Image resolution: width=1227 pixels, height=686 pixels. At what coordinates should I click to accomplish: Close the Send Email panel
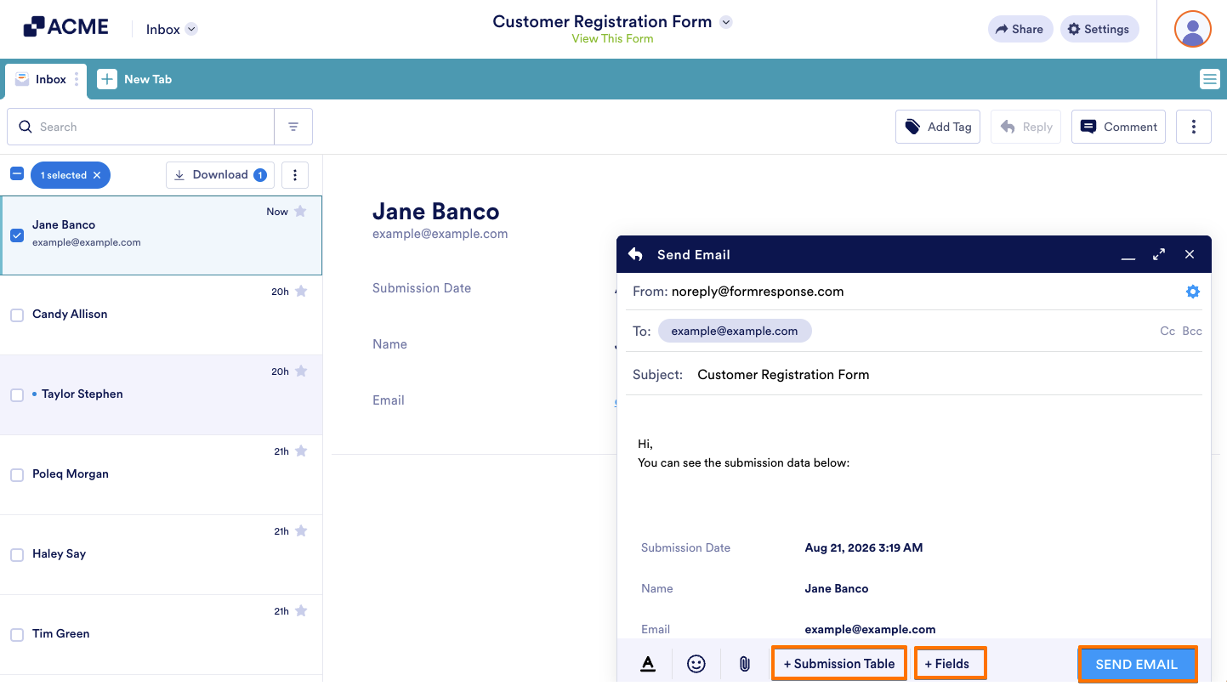1190,254
